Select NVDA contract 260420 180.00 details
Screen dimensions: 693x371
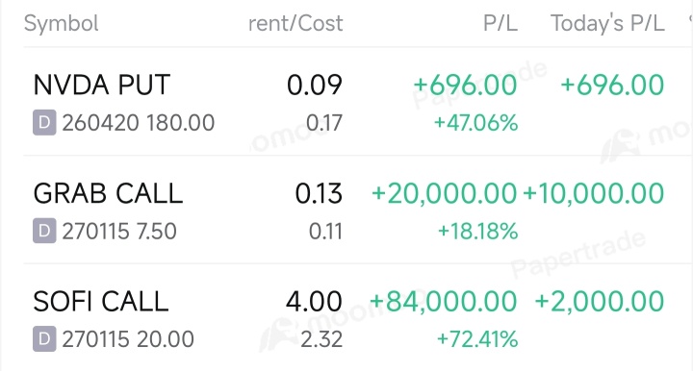[139, 122]
